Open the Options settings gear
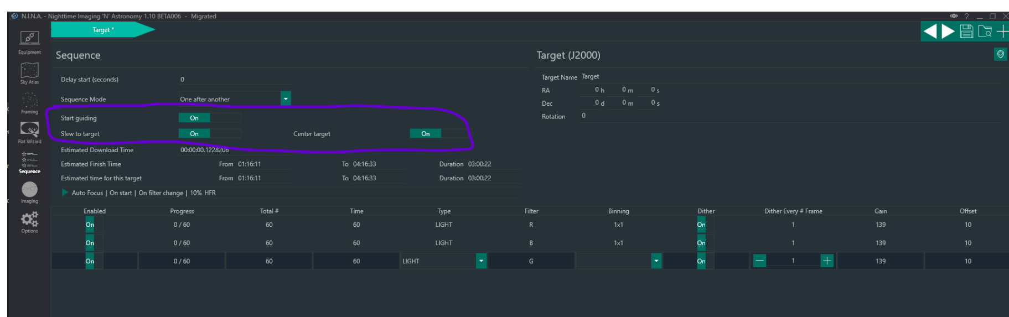The width and height of the screenshot is (1009, 317). click(x=29, y=222)
